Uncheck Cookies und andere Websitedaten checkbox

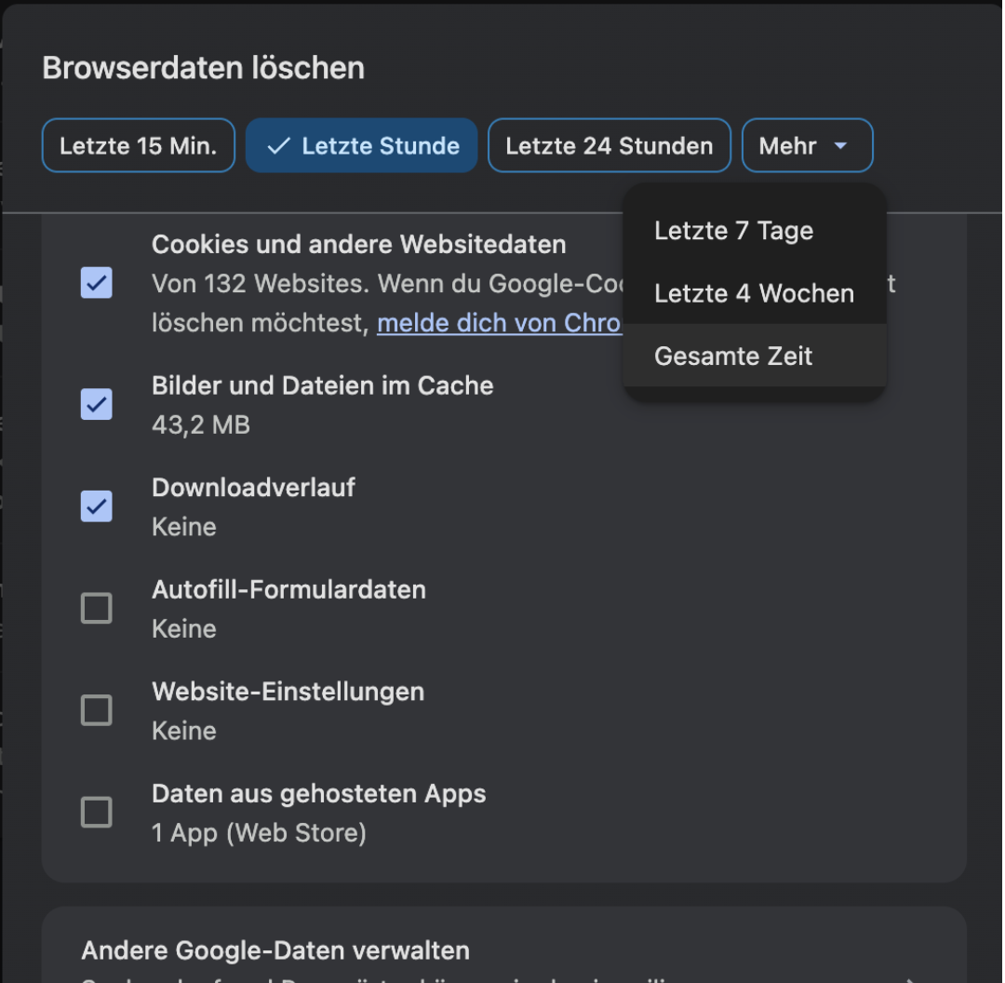click(97, 283)
